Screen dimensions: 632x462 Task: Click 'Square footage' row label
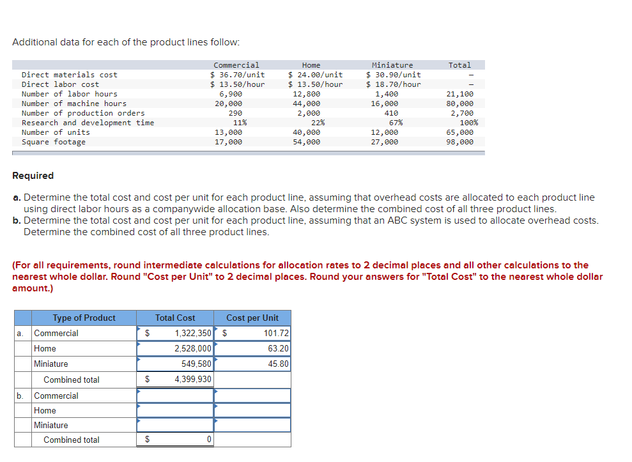(x=53, y=142)
